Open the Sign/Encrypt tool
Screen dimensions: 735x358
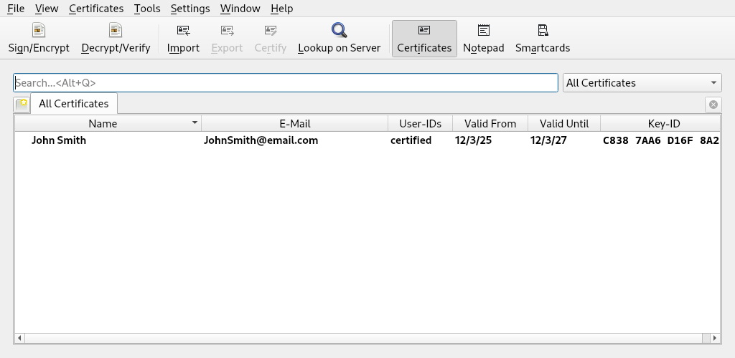tap(39, 39)
